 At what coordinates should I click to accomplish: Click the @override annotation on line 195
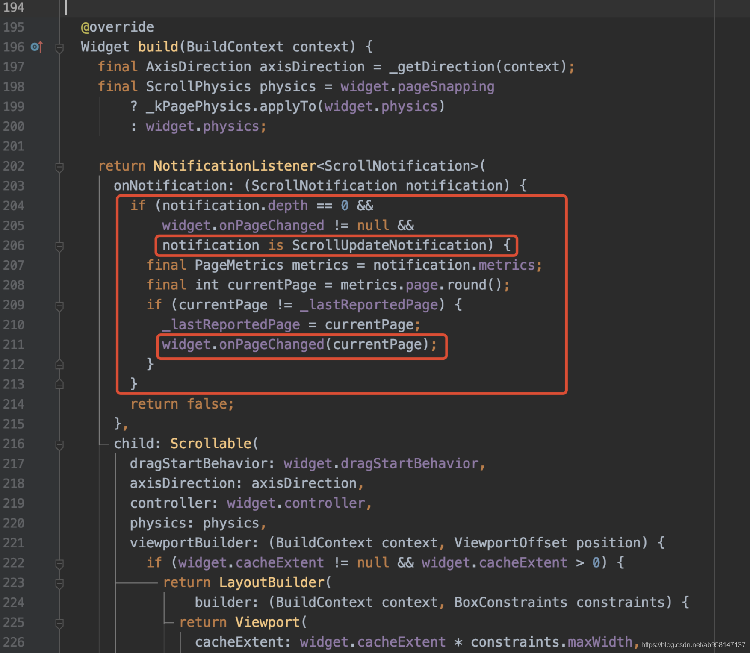pyautogui.click(x=117, y=27)
